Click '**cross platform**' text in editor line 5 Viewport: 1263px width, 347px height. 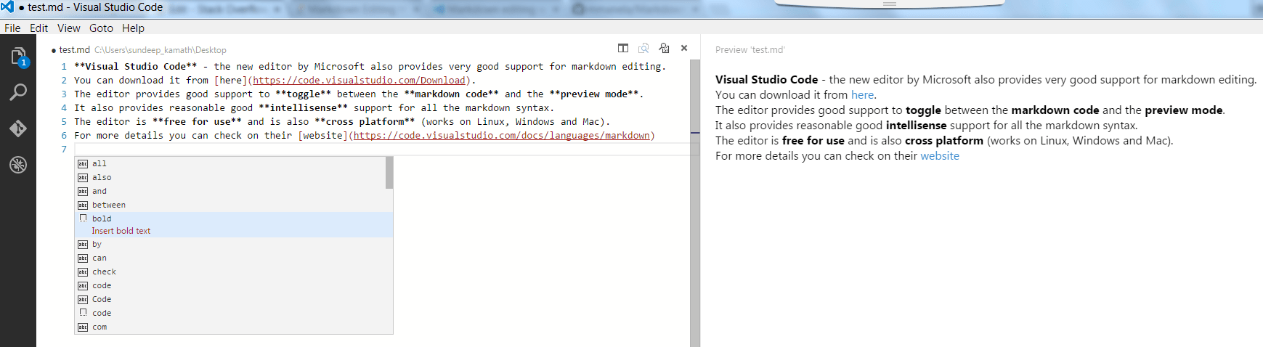pos(365,122)
